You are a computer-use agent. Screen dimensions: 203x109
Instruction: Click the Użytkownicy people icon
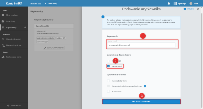pos(3,27)
